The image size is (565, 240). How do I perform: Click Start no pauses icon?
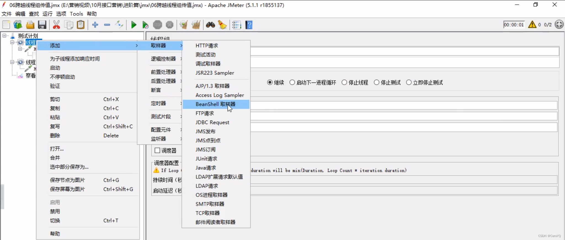pyautogui.click(x=145, y=25)
